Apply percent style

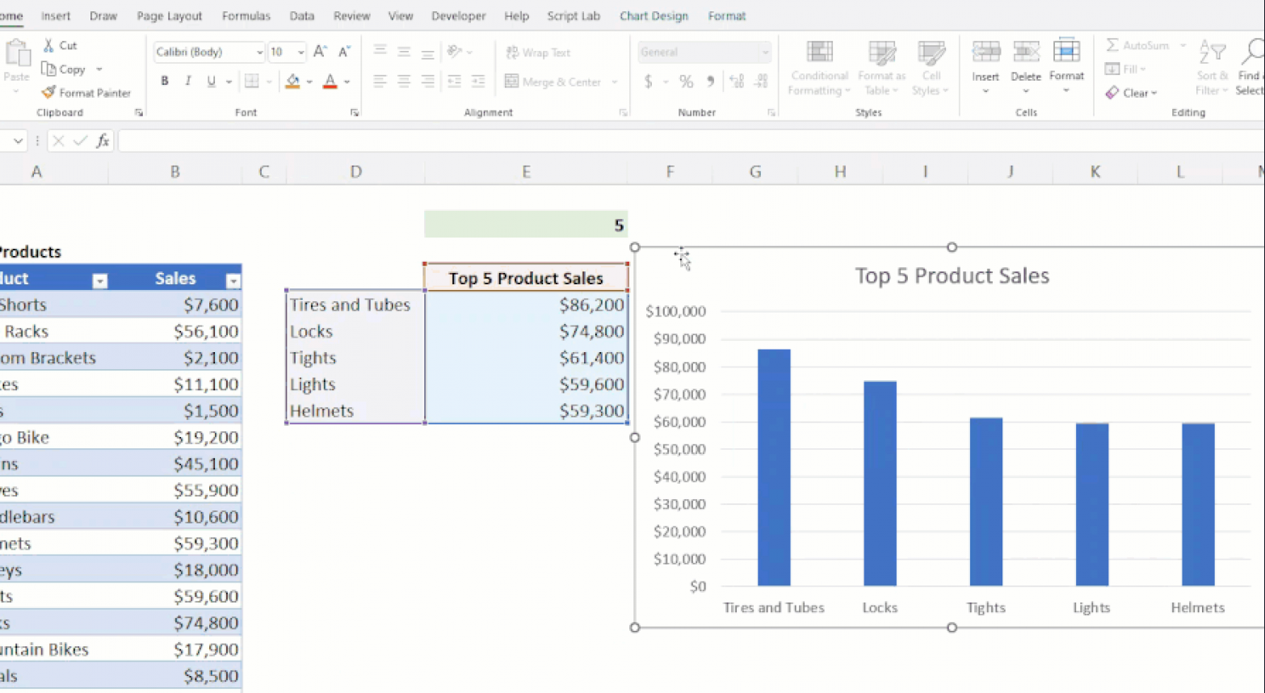pyautogui.click(x=686, y=82)
